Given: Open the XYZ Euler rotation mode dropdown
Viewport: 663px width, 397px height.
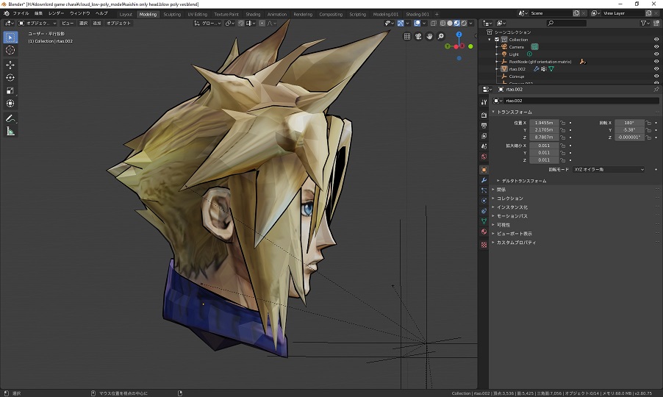Looking at the screenshot, I should point(609,169).
